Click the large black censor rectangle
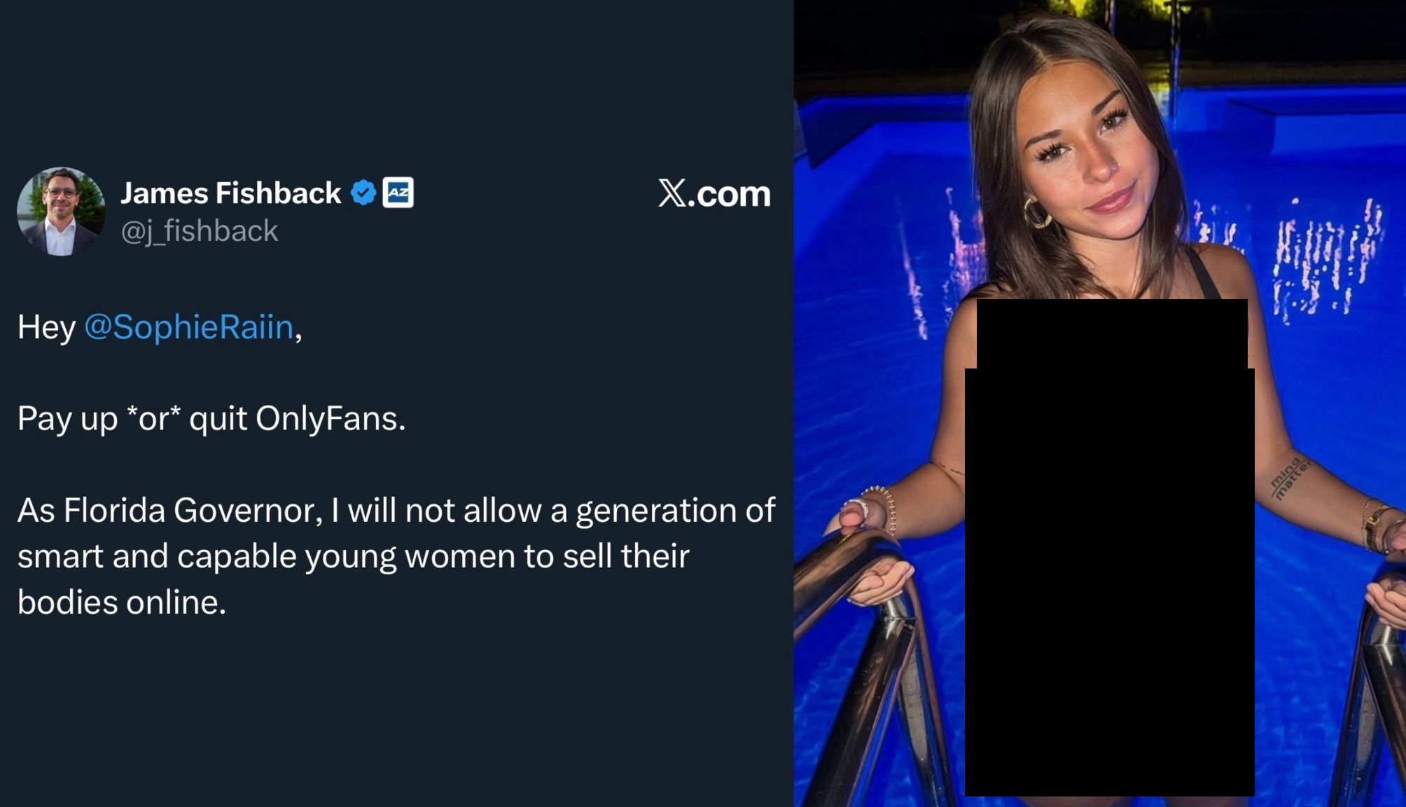This screenshot has width=1406, height=807. [1109, 581]
